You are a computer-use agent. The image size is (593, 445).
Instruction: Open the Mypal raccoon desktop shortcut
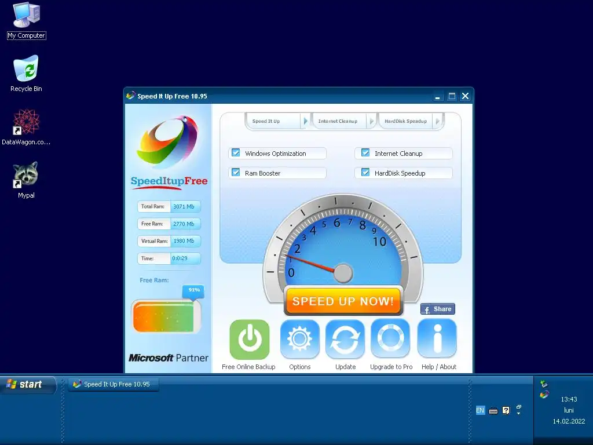[25, 175]
